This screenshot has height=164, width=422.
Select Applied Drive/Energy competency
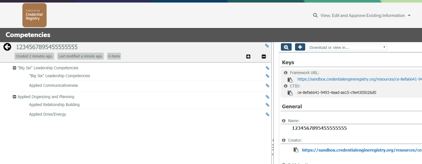[48, 114]
